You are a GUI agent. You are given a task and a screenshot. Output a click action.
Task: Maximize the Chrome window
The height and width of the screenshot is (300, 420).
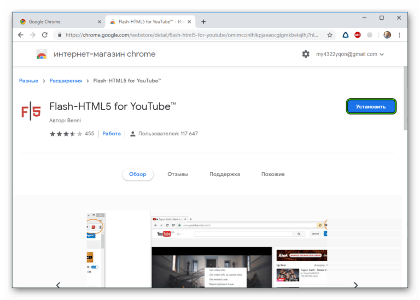(x=381, y=17)
